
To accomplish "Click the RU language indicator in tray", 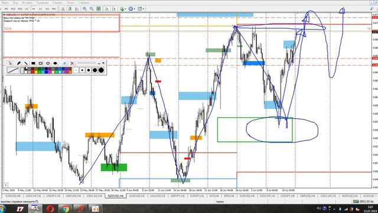I will pyautogui.click(x=319, y=208).
